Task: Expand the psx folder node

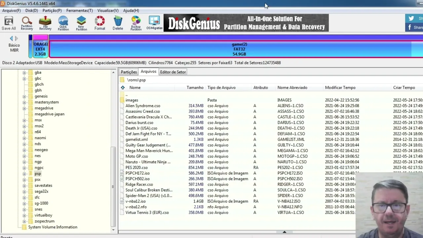Action: click(24, 179)
